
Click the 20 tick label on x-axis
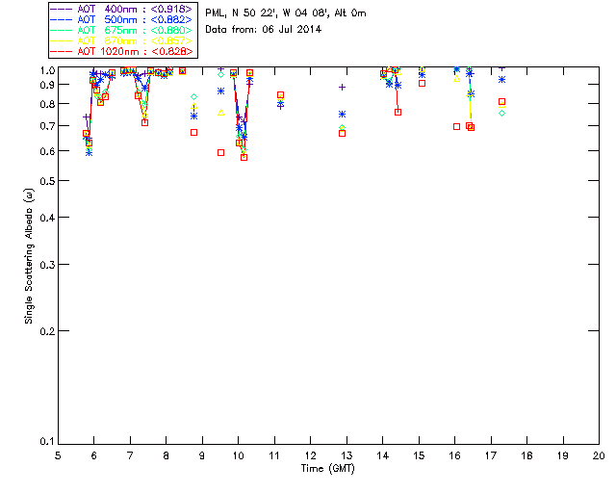click(x=599, y=454)
